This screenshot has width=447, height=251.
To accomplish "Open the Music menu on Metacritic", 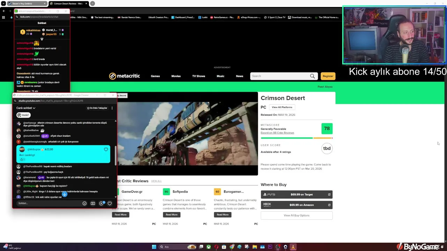I will click(220, 76).
